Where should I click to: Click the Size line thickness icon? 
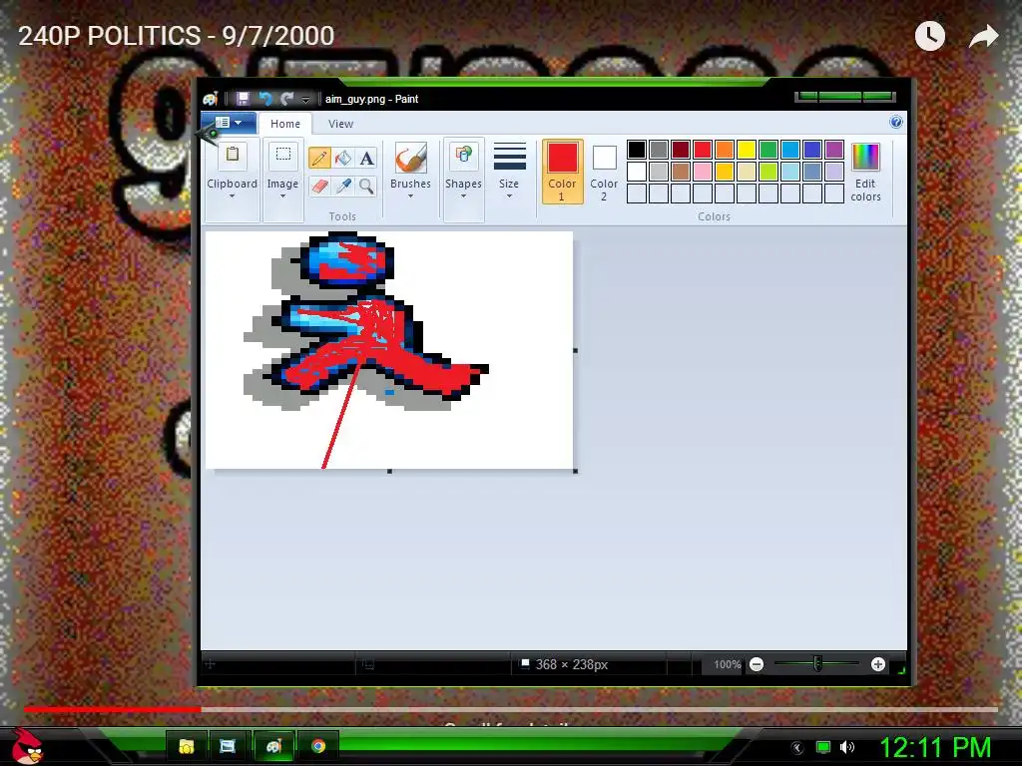(x=509, y=157)
